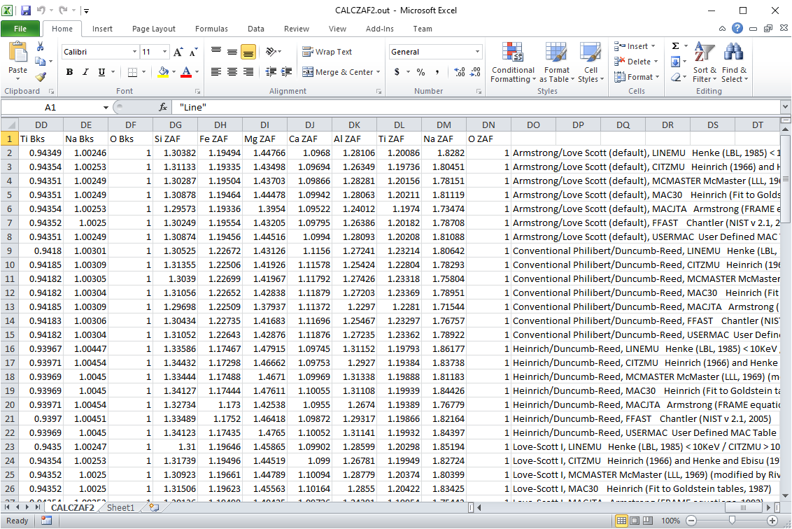
Task: Open the Sheet1 worksheet tab
Action: (x=120, y=508)
